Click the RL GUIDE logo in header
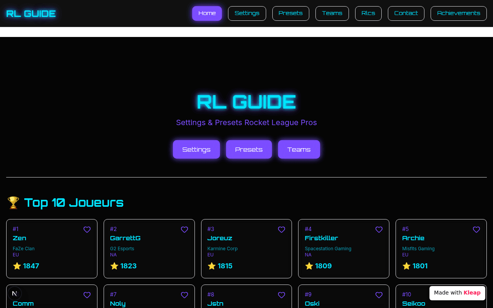This screenshot has height=308, width=493. [31, 13]
